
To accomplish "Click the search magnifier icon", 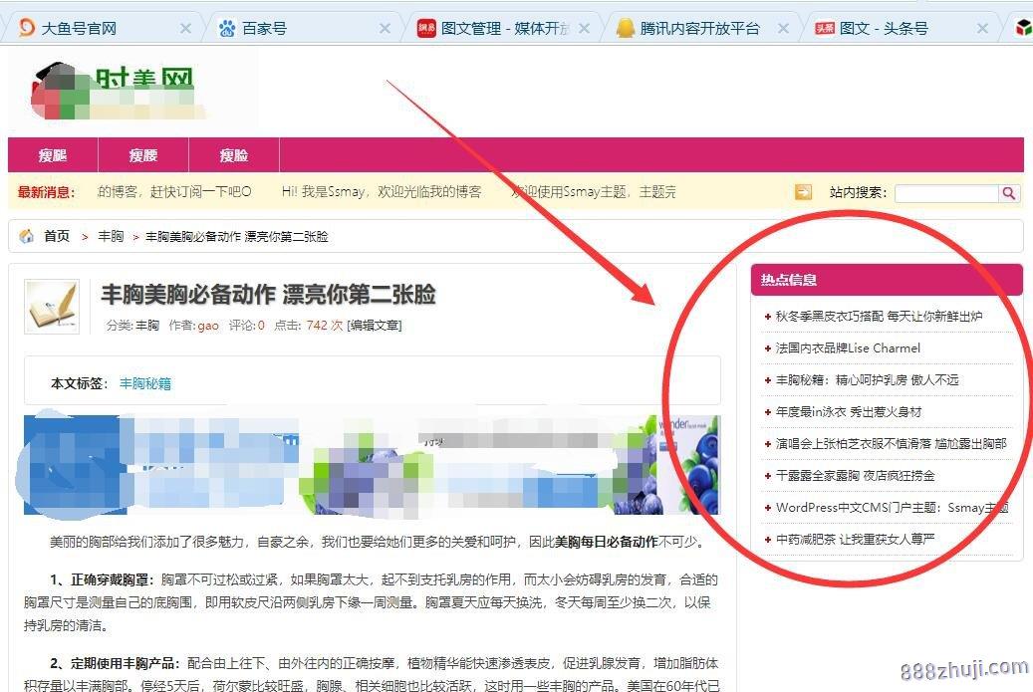I will pyautogui.click(x=1009, y=193).
